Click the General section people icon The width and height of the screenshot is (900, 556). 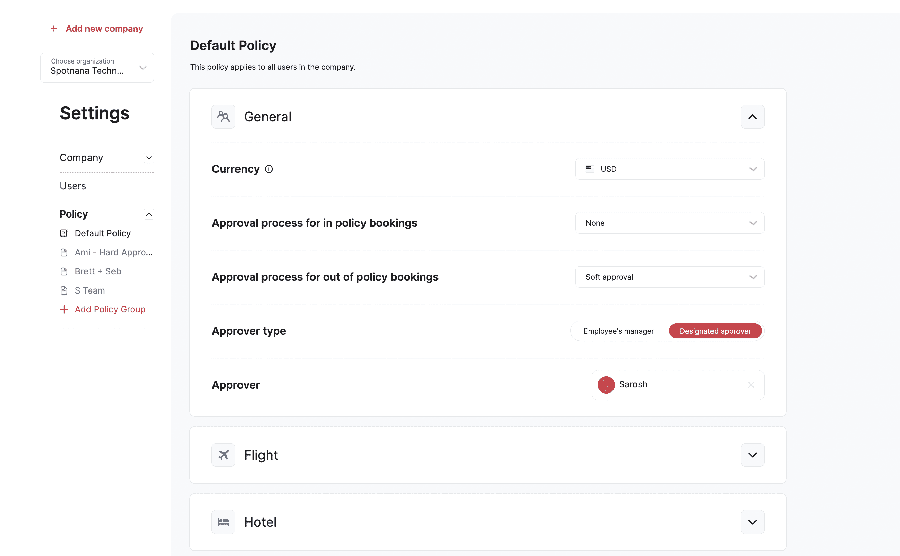[x=223, y=117]
